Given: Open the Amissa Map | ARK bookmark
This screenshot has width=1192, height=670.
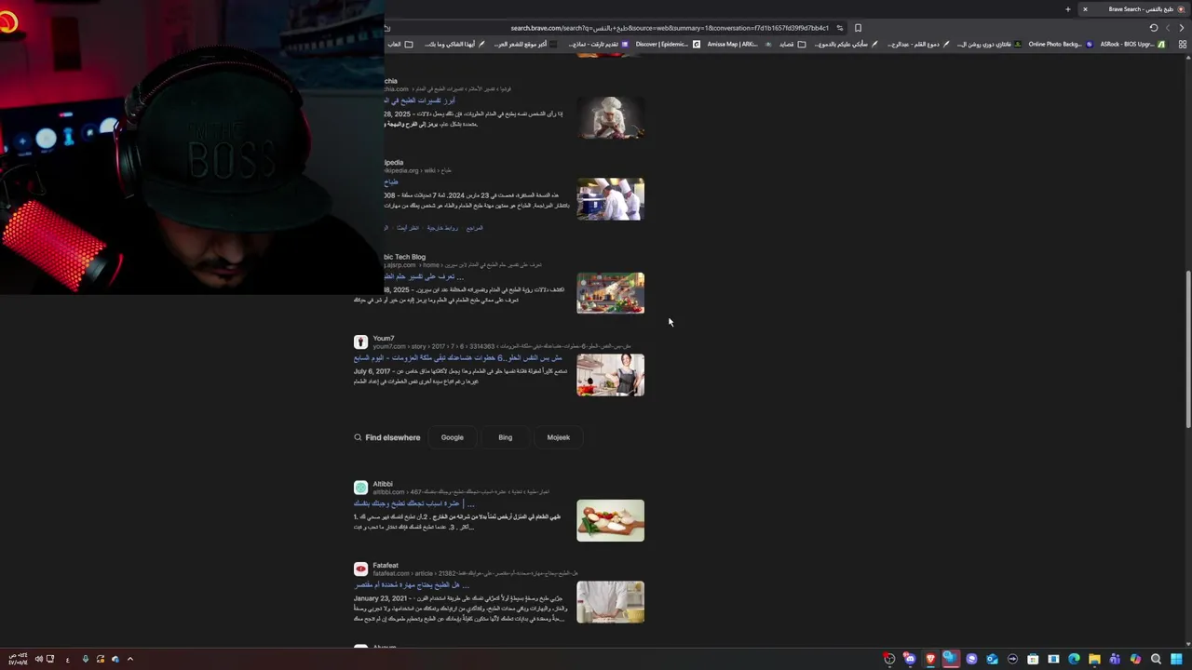Looking at the screenshot, I should click(x=739, y=44).
